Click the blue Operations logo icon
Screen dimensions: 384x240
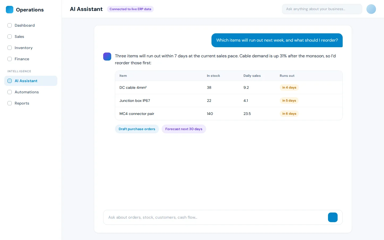pyautogui.click(x=10, y=10)
